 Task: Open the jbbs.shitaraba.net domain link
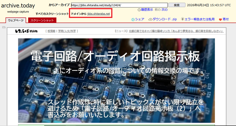98,14
